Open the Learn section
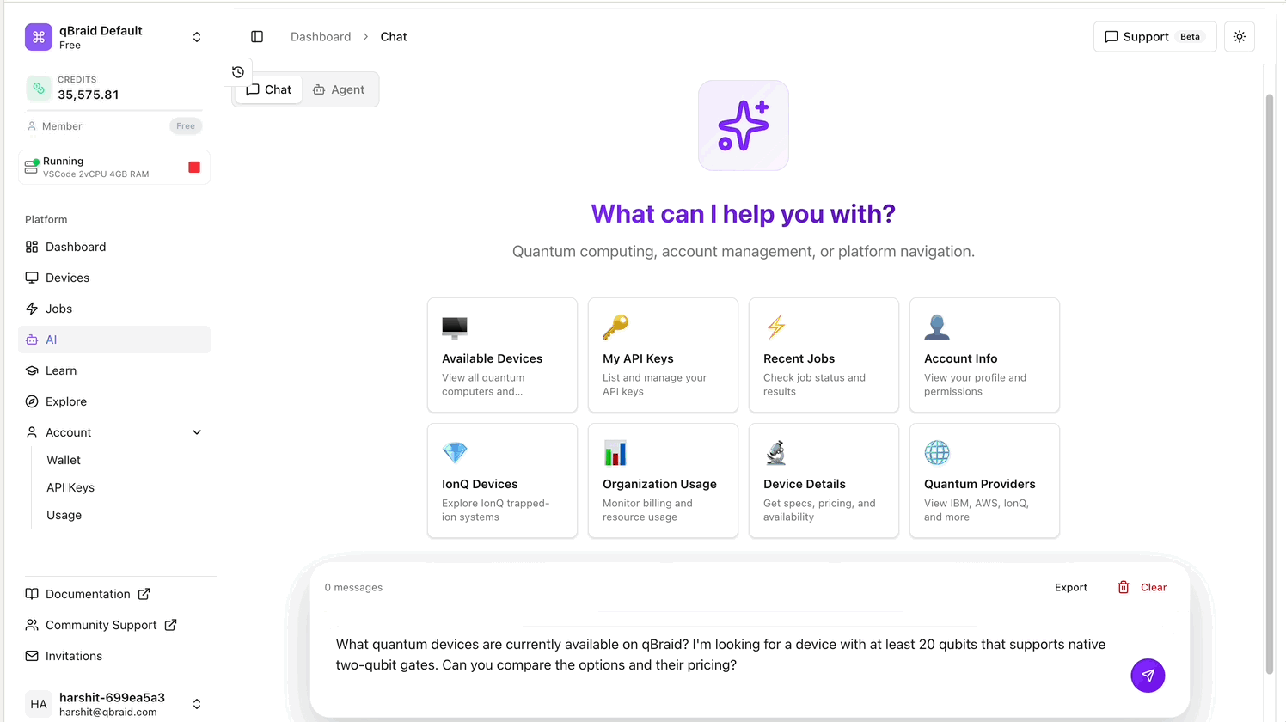Image resolution: width=1286 pixels, height=722 pixels. pyautogui.click(x=114, y=370)
